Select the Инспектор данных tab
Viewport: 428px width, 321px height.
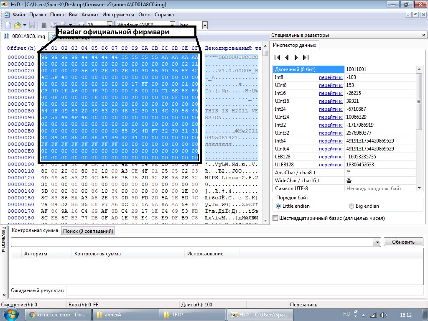(295, 45)
